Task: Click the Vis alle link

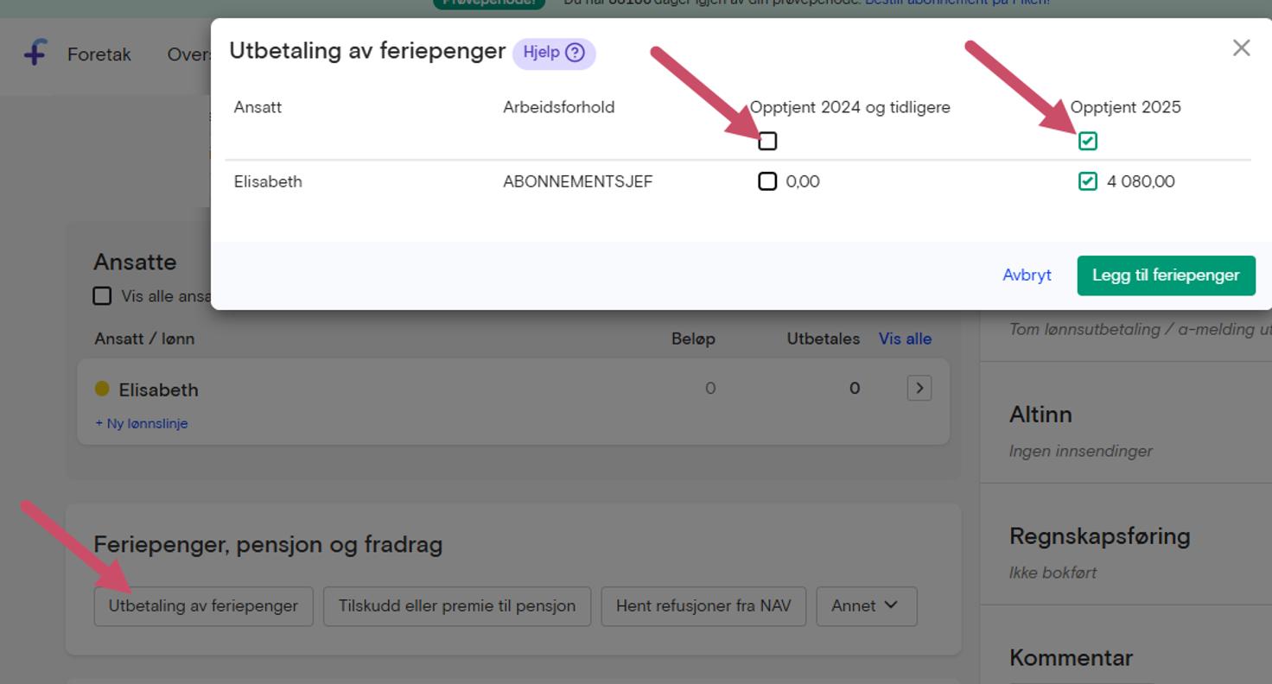Action: pos(905,339)
